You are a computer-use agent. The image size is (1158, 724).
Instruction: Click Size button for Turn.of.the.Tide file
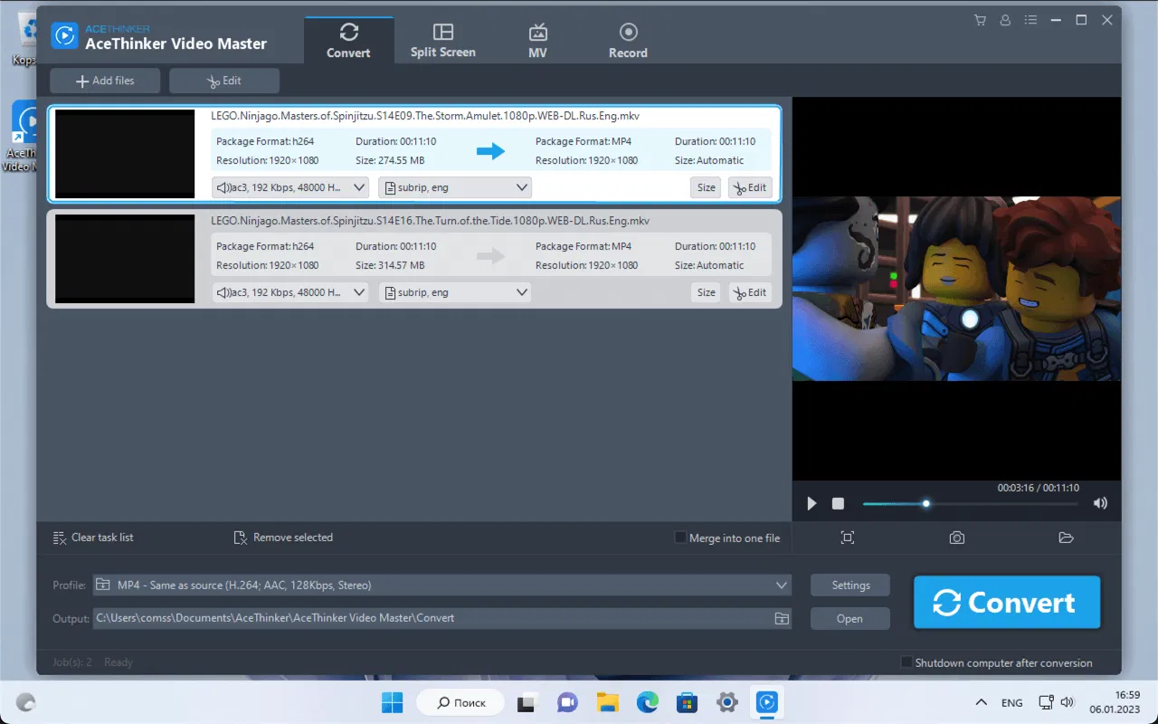point(706,292)
